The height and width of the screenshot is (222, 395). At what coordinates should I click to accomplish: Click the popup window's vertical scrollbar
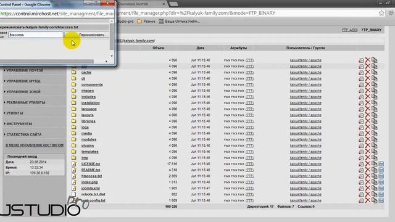(x=112, y=38)
